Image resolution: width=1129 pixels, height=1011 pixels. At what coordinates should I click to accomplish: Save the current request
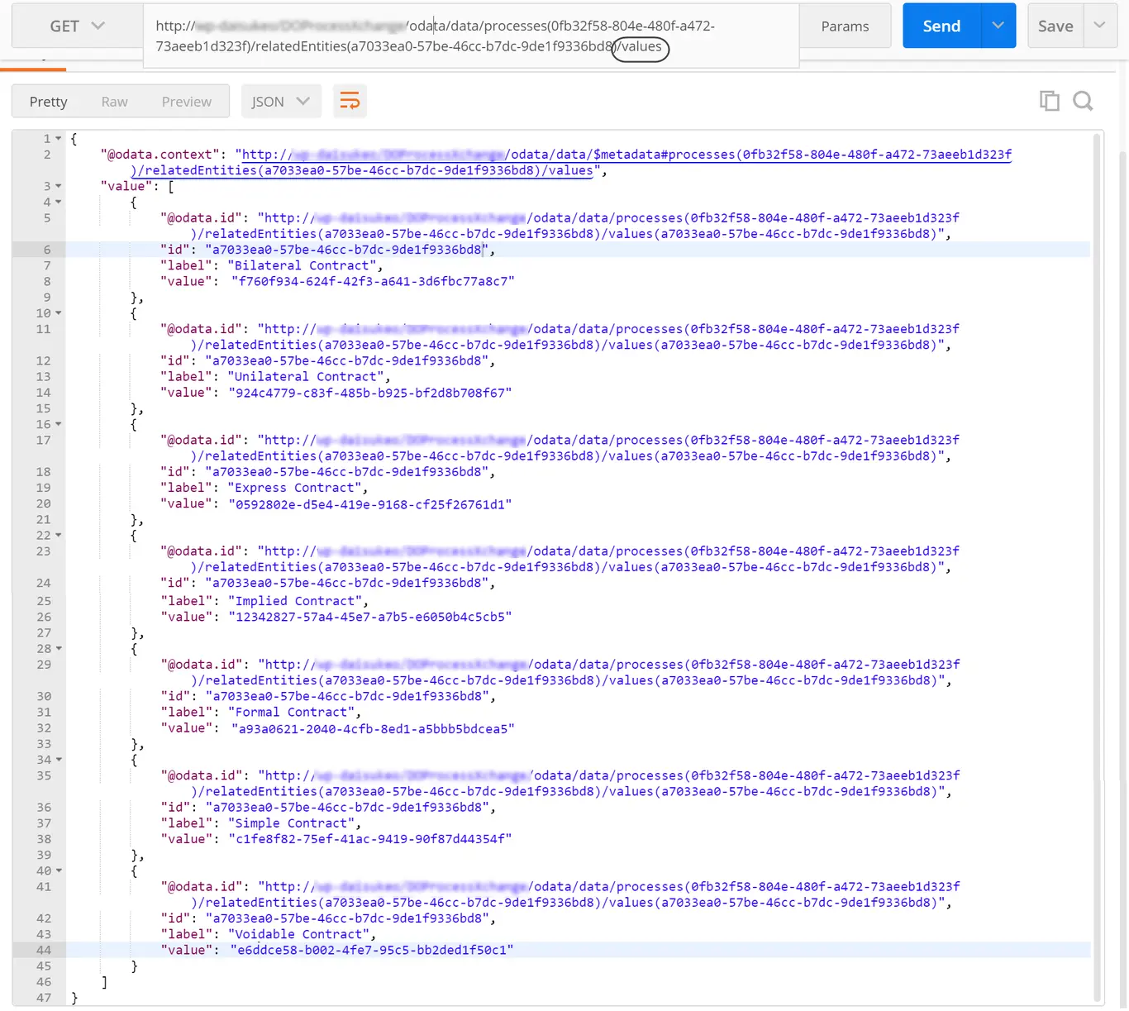pos(1055,26)
